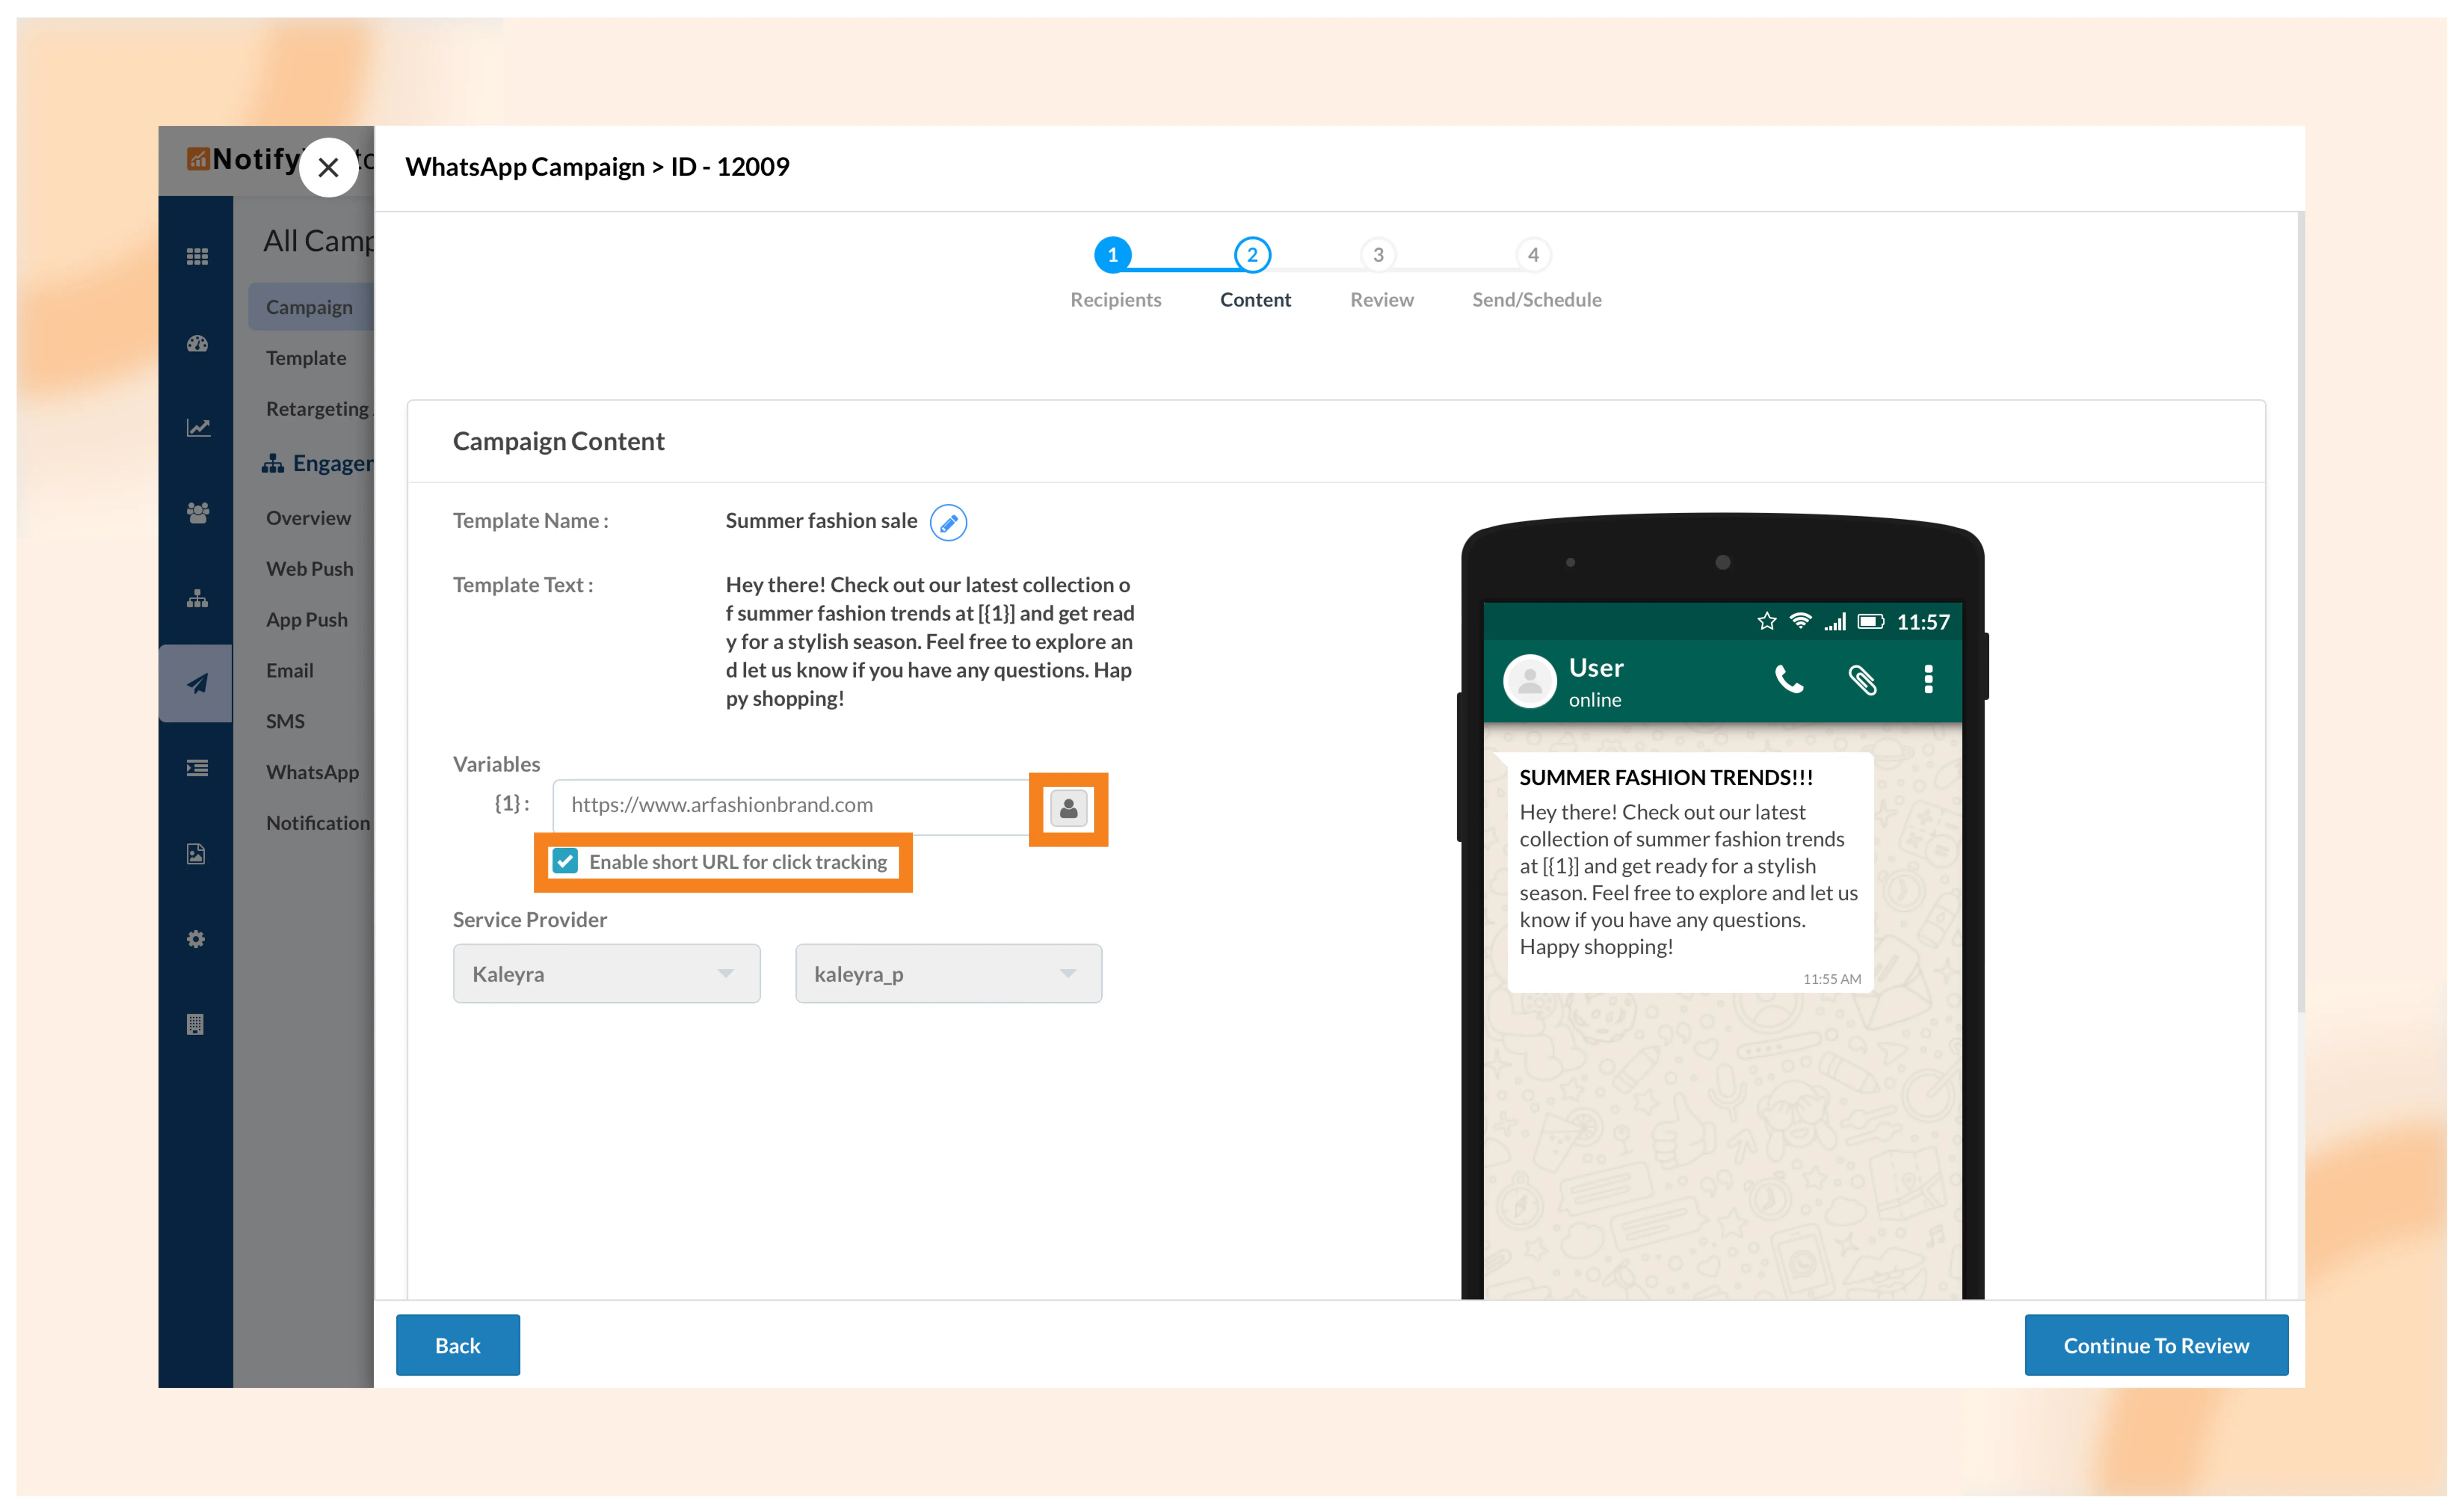Open the gear settings icon in sidebar

196,939
